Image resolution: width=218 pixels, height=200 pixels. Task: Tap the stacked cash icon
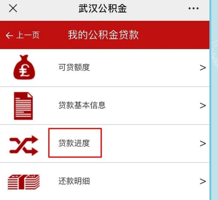coord(23,182)
